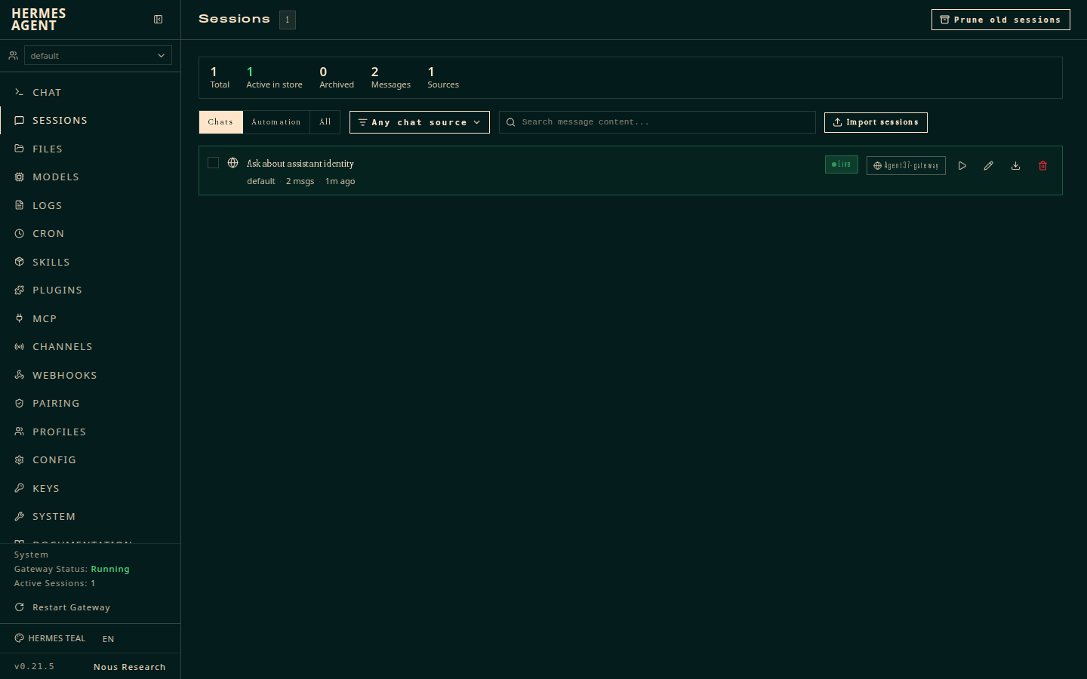Open the Pairing page
This screenshot has width=1087, height=679.
point(91,403)
